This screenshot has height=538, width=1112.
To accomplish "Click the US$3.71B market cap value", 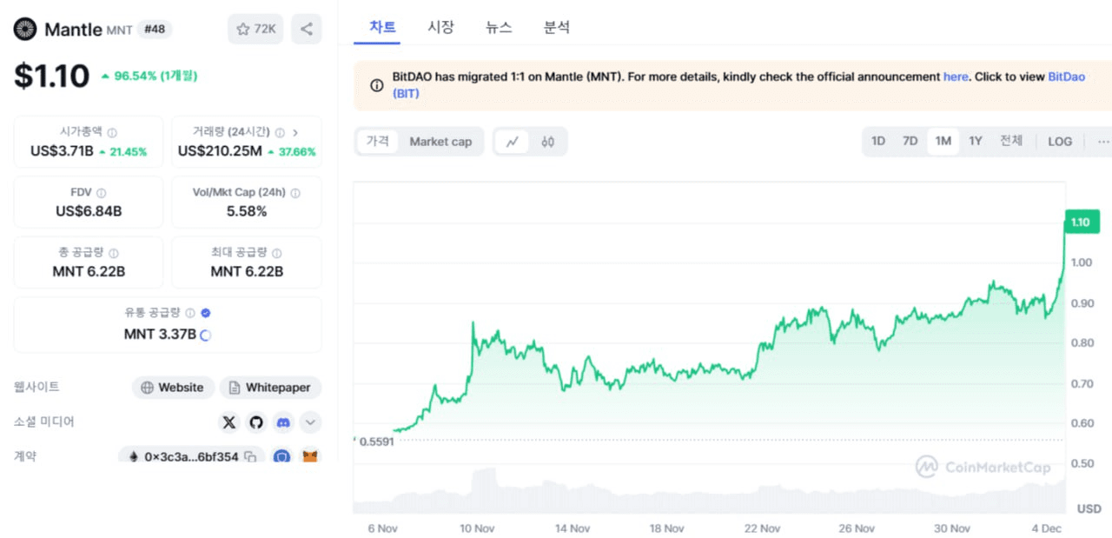I will (x=62, y=151).
